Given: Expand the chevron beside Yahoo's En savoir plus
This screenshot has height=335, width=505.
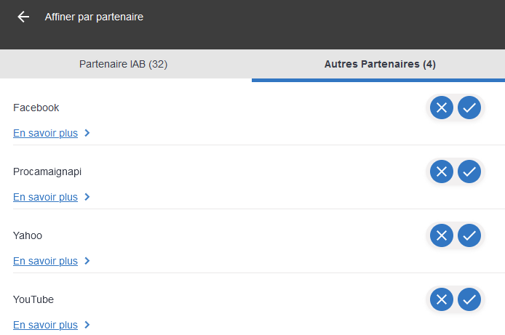Looking at the screenshot, I should (87, 261).
